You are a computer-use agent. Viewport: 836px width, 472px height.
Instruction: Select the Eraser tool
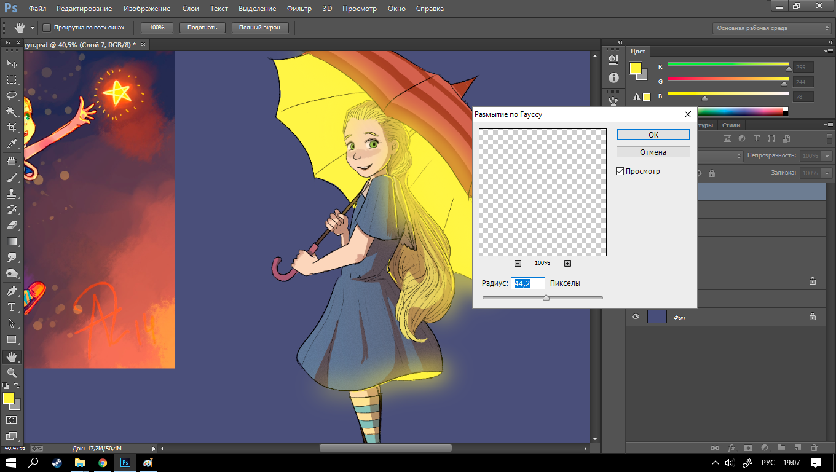point(12,226)
